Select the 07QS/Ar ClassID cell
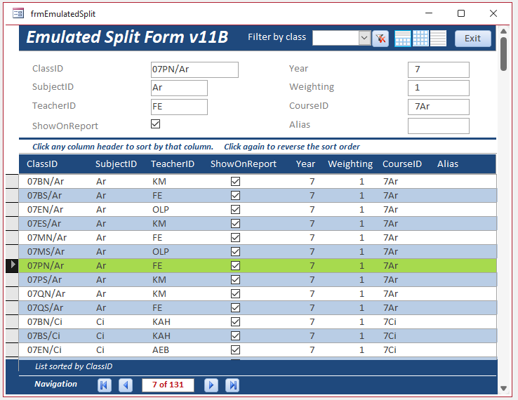The image size is (518, 400). [45, 307]
